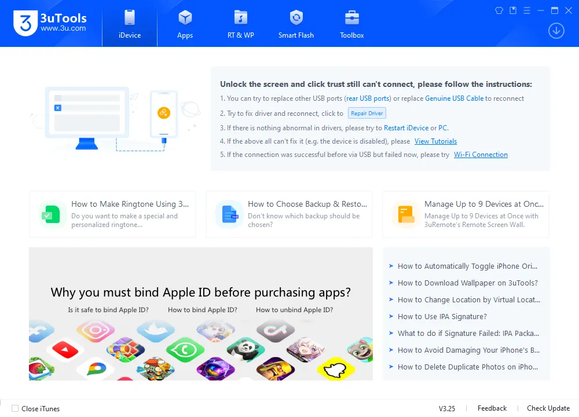This screenshot has height=417, width=579.
Task: Open the iDevice section
Action: pos(129,23)
